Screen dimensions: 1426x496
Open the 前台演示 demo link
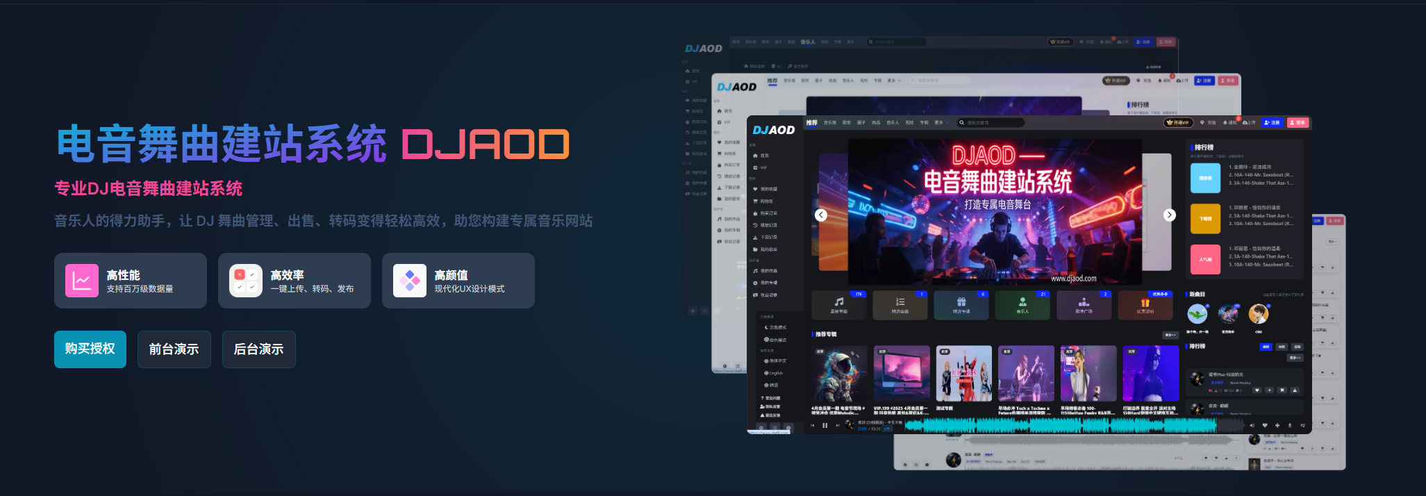coord(174,349)
